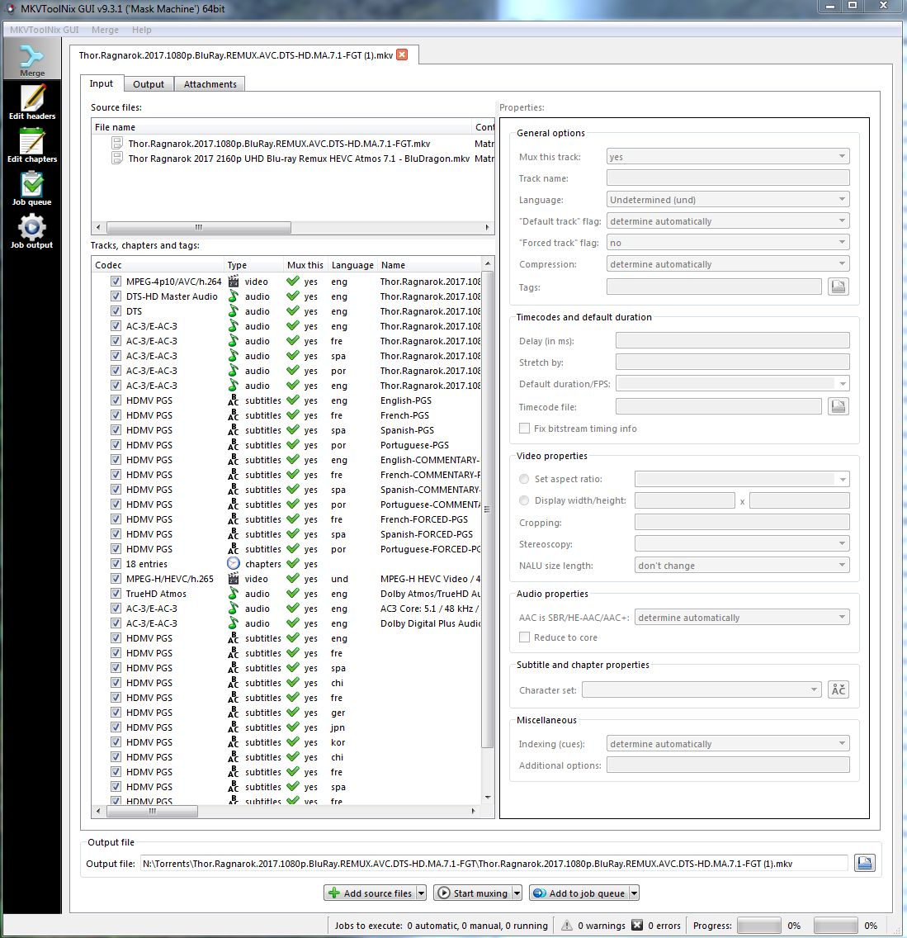The height and width of the screenshot is (938, 907).
Task: Click the Output file path field
Action: pyautogui.click(x=494, y=864)
